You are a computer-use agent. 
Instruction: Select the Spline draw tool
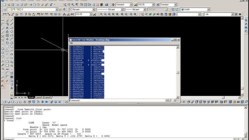click(x=12, y=51)
